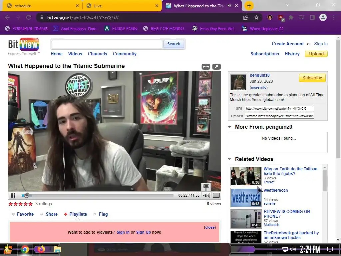Click the widen player arrows icon
341x256 pixels.
pos(206,67)
